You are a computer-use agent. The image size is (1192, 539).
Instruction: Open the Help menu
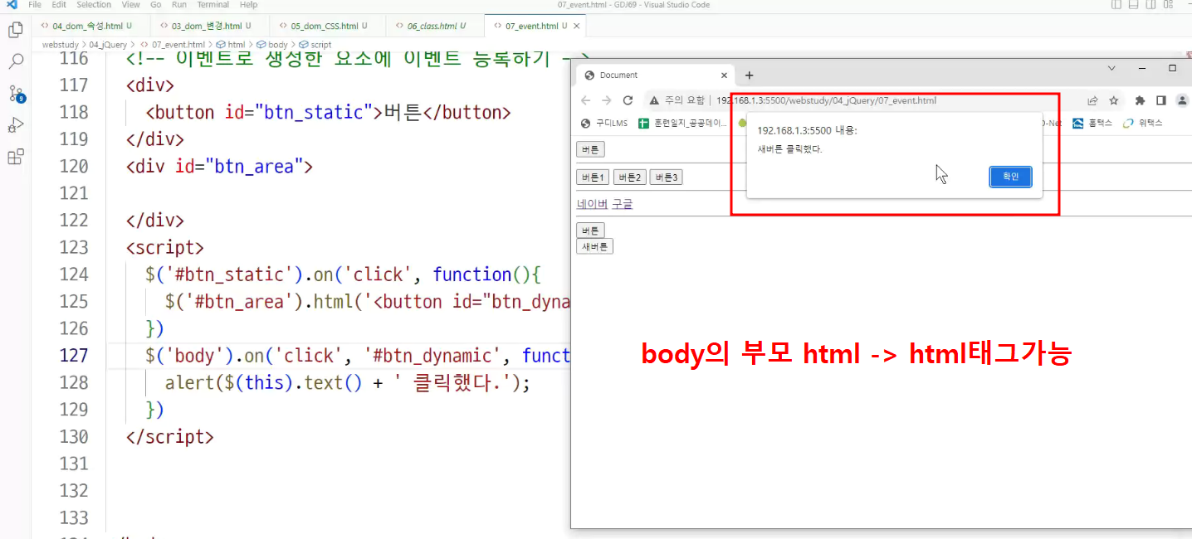[248, 5]
